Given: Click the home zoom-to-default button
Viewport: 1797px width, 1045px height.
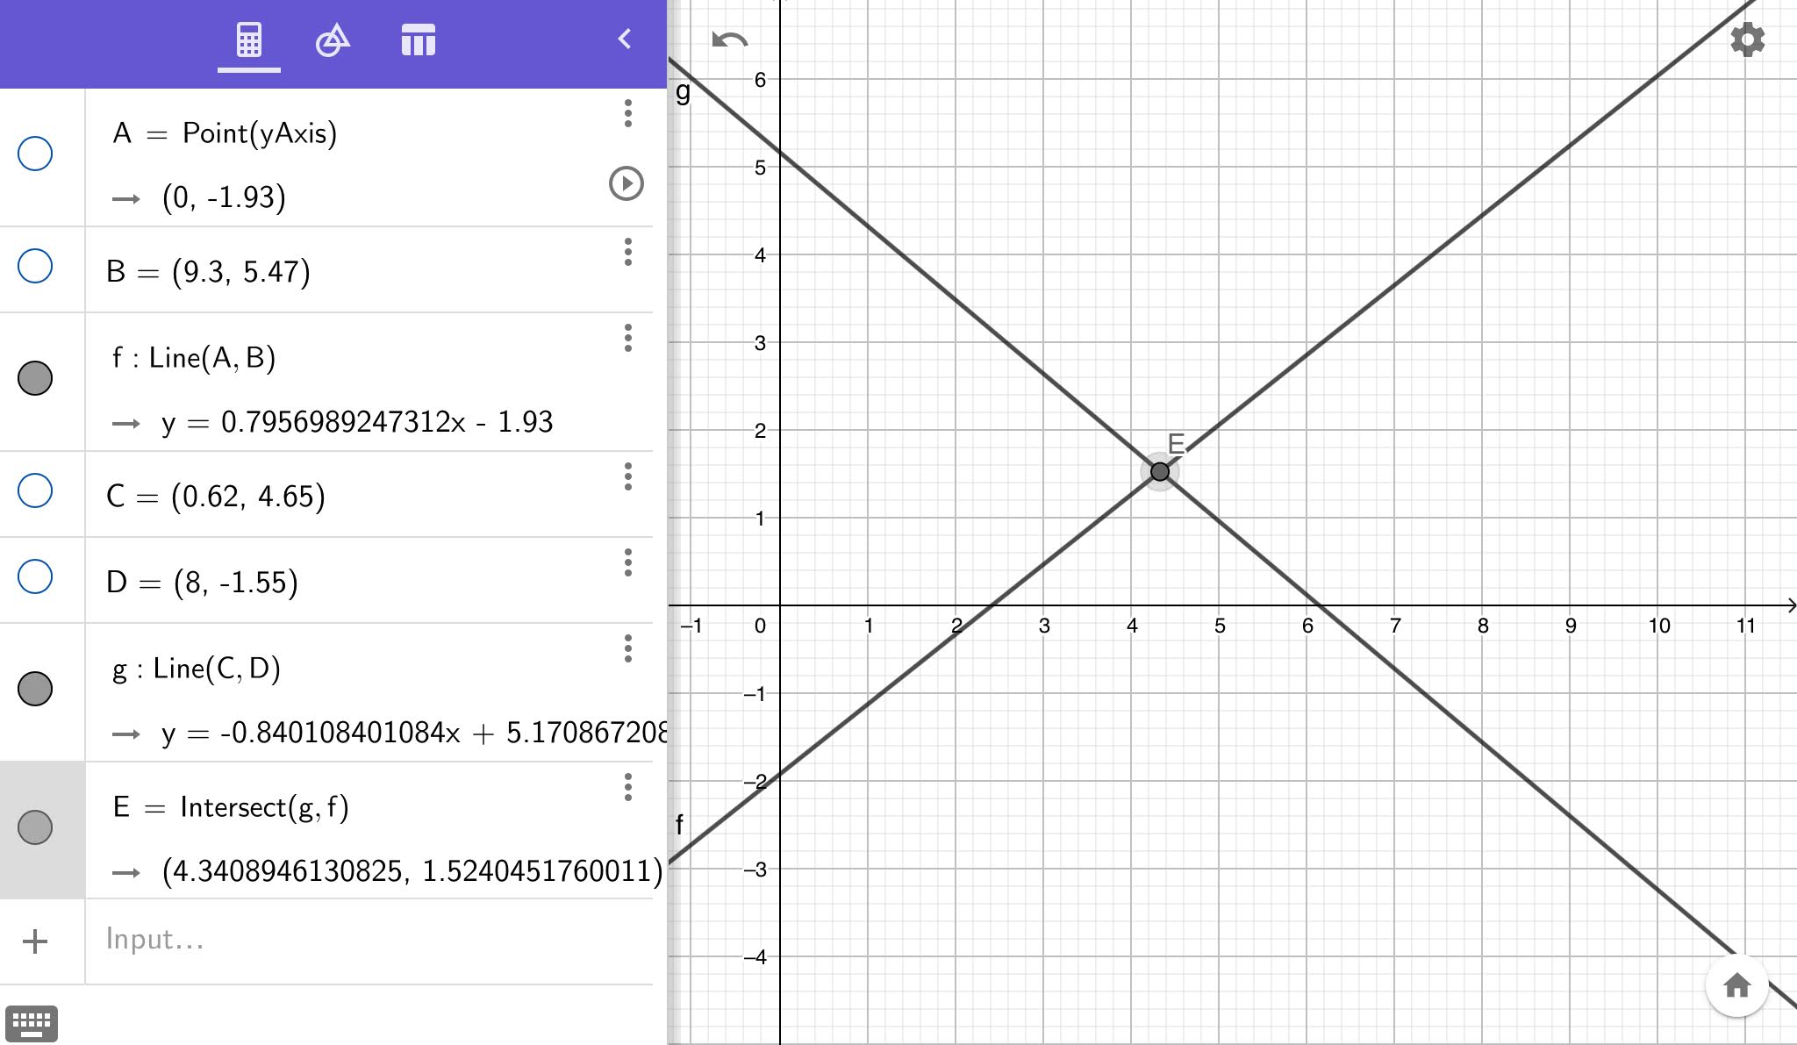Looking at the screenshot, I should click(x=1738, y=985).
